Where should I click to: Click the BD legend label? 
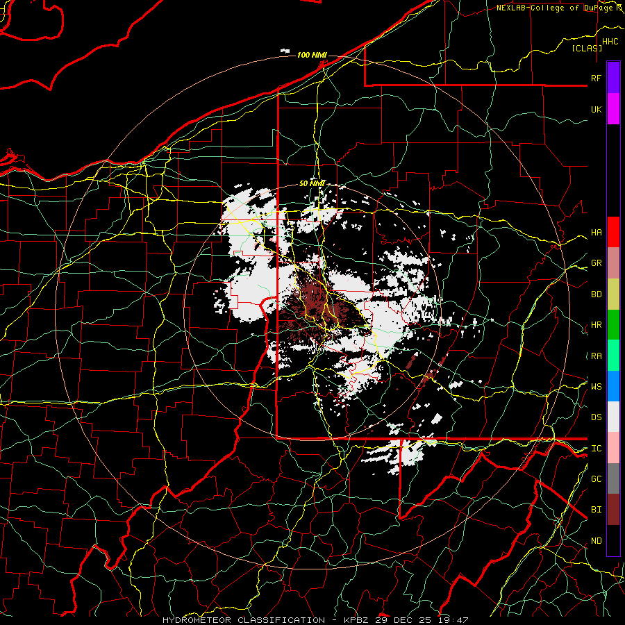596,294
